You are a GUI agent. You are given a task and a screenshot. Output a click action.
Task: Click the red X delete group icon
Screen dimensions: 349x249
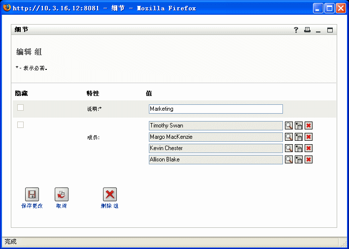pos(110,194)
